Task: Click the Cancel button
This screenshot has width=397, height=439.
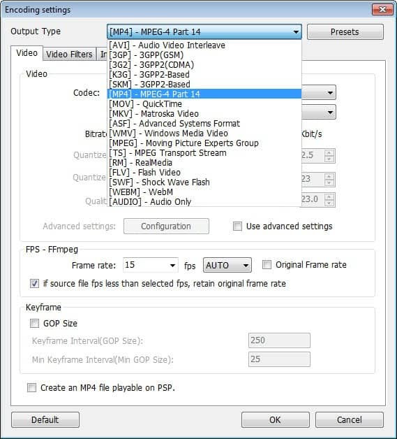Action: pos(350,419)
